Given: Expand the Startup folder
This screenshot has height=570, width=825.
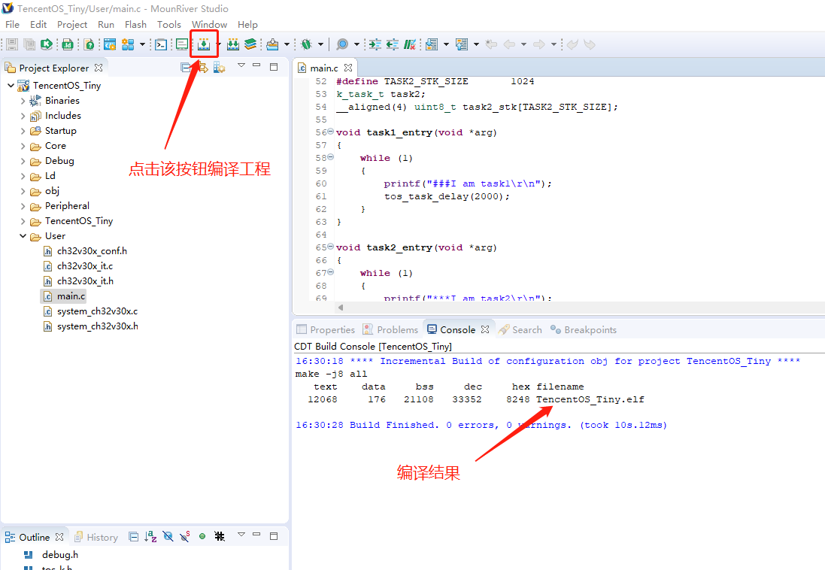Looking at the screenshot, I should 23,131.
